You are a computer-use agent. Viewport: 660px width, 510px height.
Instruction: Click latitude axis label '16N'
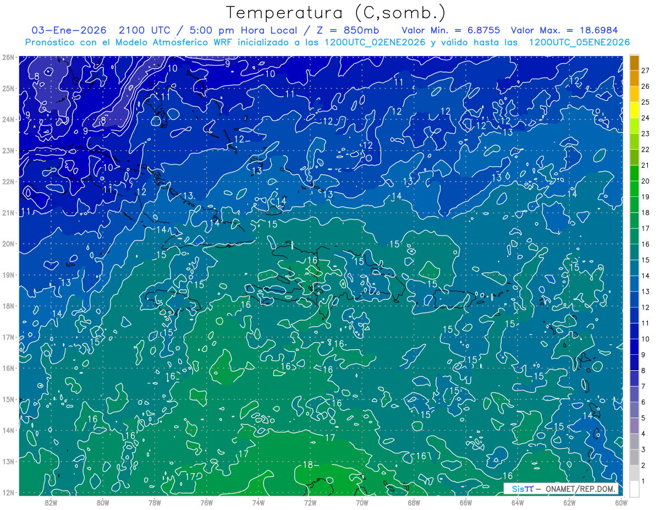tap(8, 368)
